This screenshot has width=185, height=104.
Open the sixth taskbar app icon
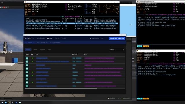20,103
